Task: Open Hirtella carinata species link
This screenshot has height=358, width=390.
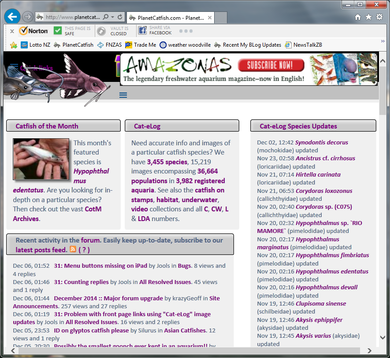Action: click(x=318, y=175)
